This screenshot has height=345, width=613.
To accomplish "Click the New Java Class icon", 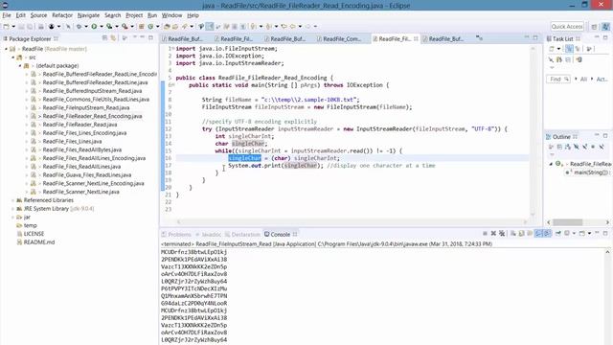I will click(150, 26).
